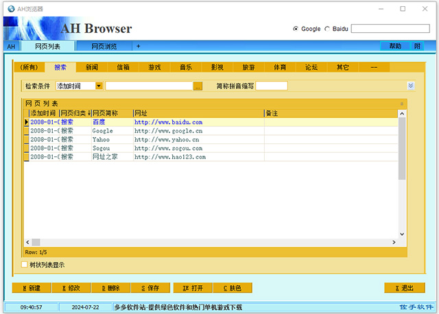Viewport: 439px width, 314px height.
Task: Click the 添加时间 column header
Action: 44,113
